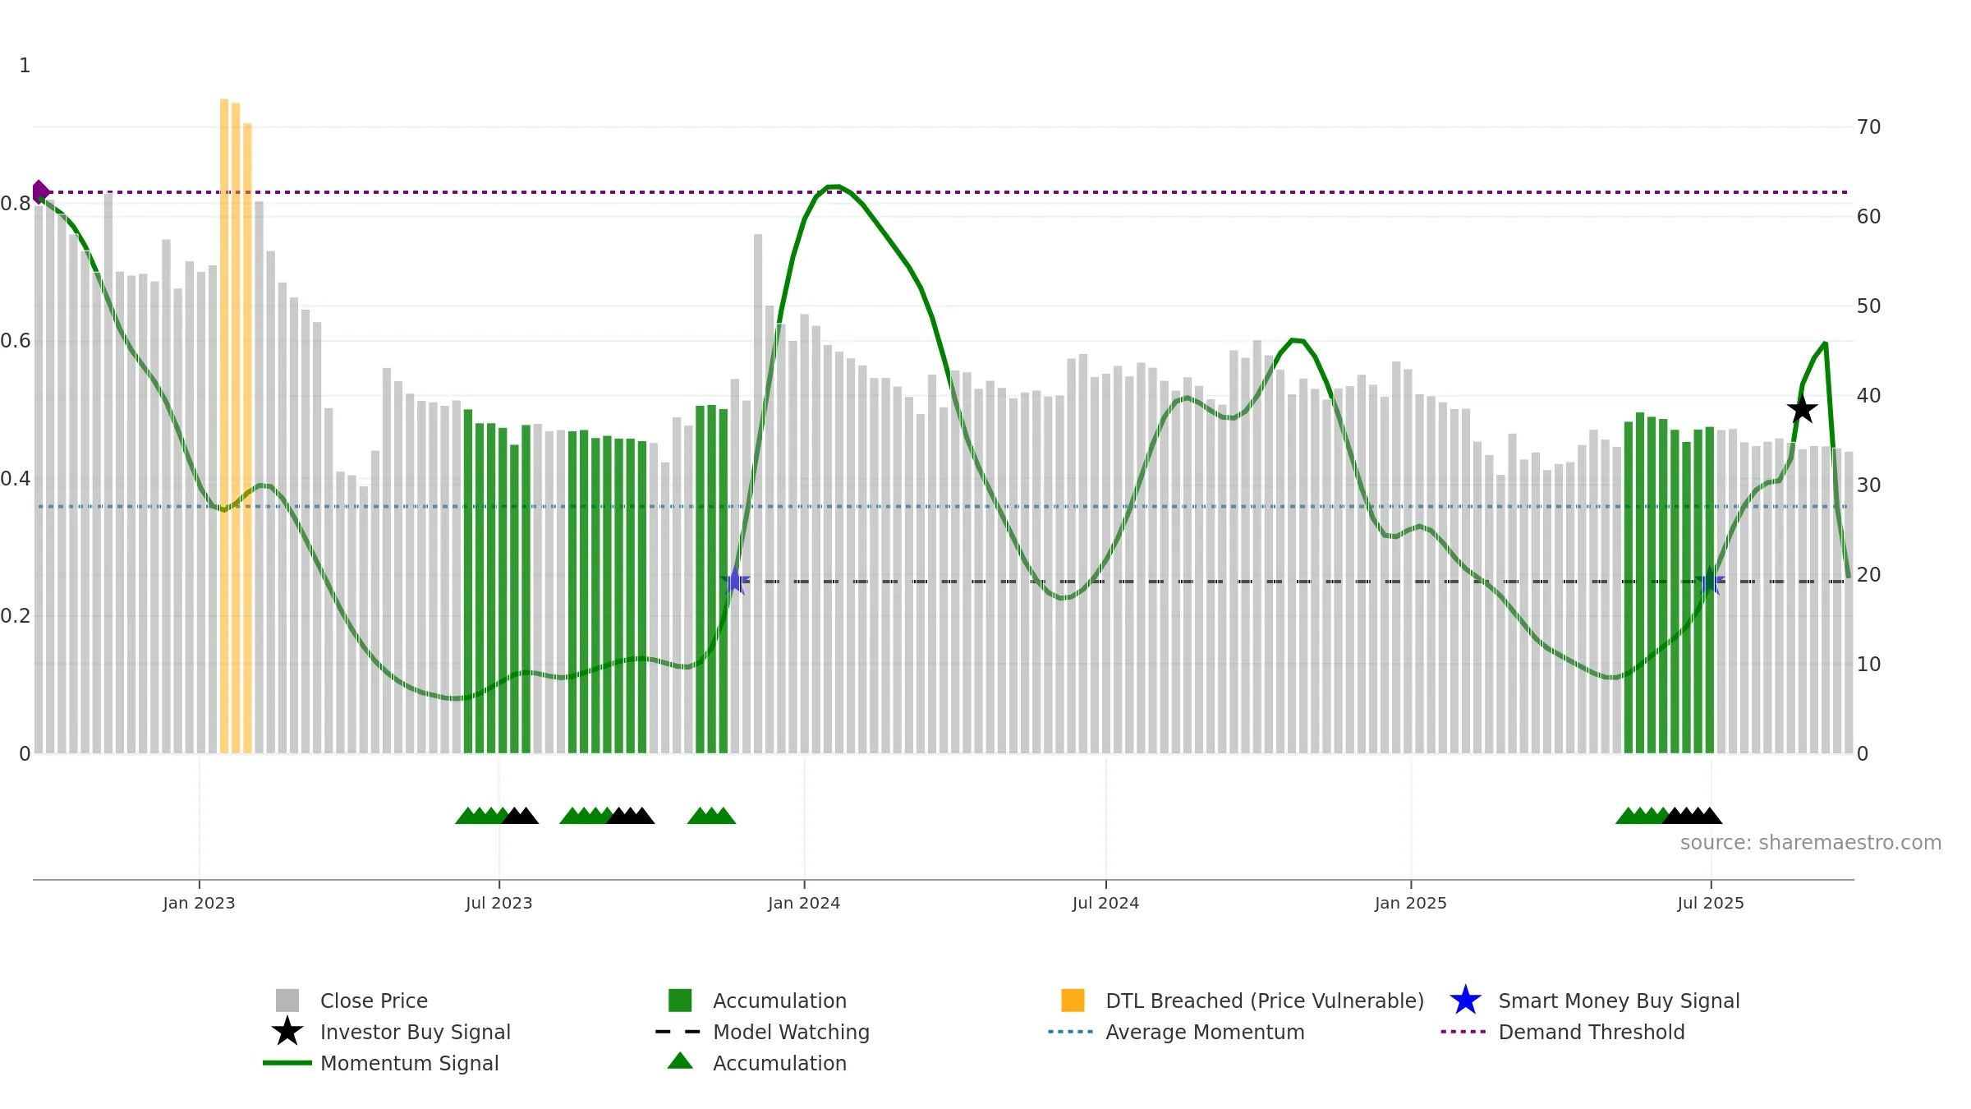Click the blue star Smart Money legend icon

pyautogui.click(x=1465, y=1000)
